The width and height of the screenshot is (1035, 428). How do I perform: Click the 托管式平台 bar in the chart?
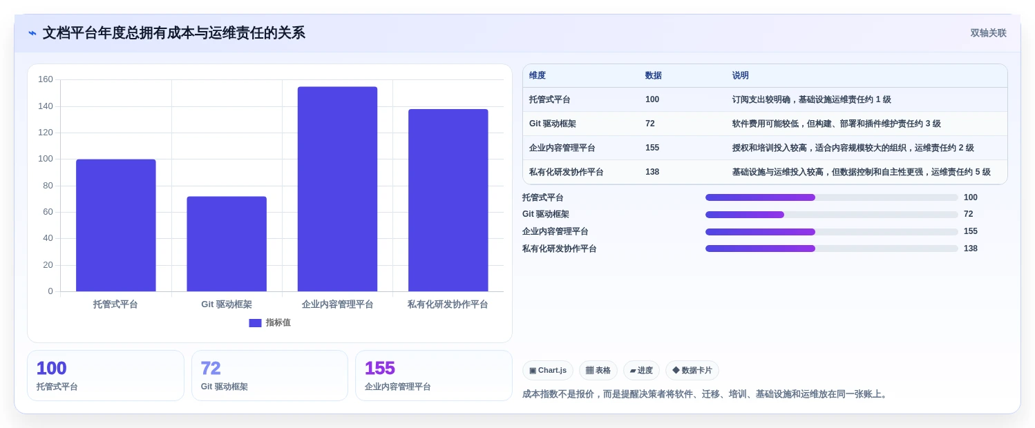click(116, 225)
